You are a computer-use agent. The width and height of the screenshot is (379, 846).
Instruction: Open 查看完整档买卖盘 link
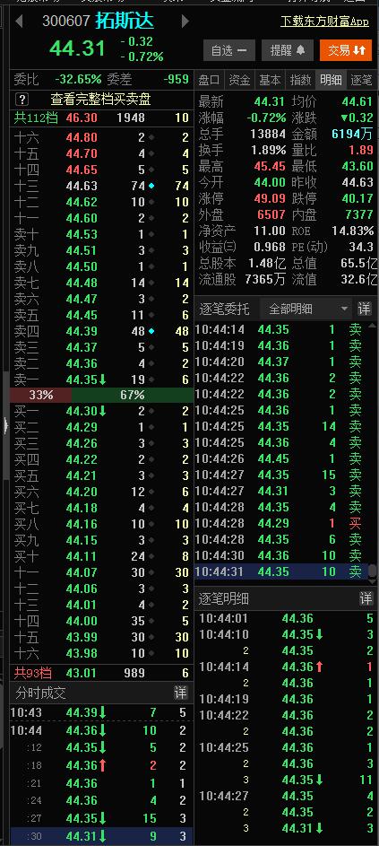click(x=100, y=100)
